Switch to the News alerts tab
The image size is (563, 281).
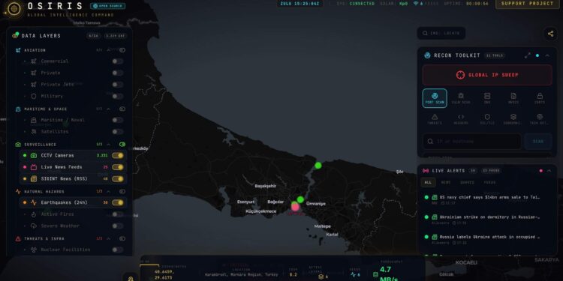click(446, 182)
